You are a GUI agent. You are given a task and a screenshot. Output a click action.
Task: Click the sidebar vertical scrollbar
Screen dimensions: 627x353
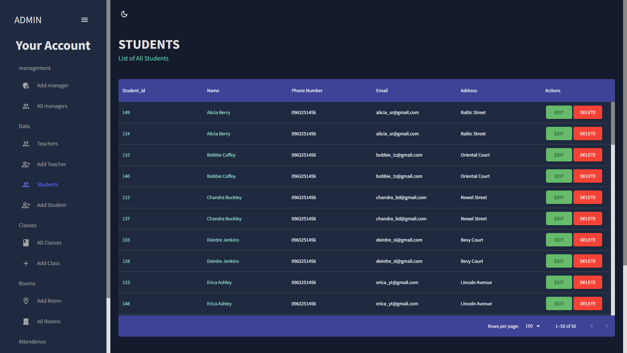pyautogui.click(x=108, y=149)
